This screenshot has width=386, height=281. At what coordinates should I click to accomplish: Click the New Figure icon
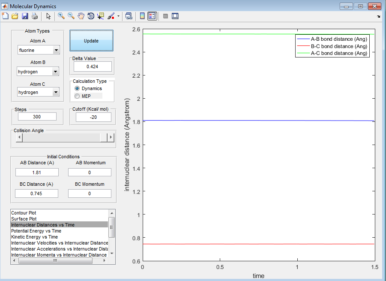(5, 16)
